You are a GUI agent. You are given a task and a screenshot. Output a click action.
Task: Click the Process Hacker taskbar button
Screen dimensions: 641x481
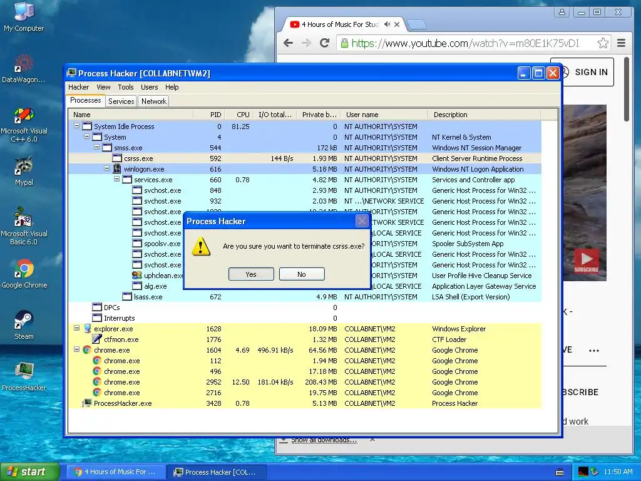[x=217, y=472]
